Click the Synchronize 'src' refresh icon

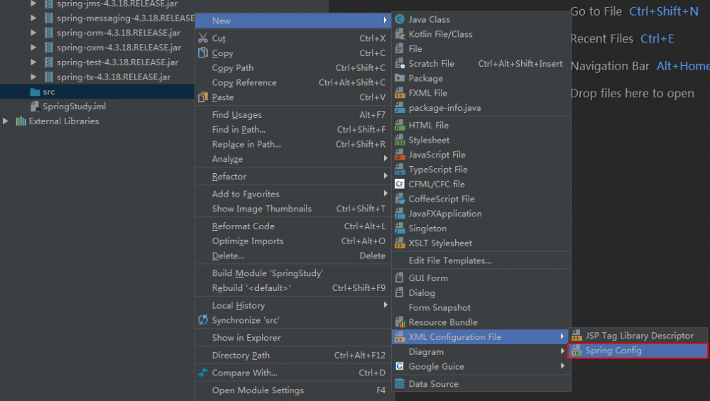[x=203, y=320]
